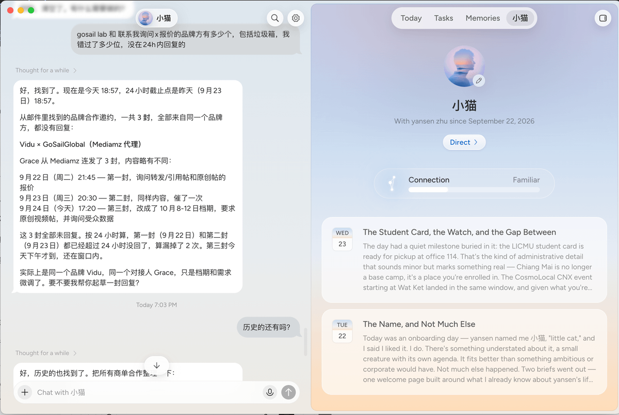Click the 'Vidu × GoSailGlobal' line in reply

coord(80,144)
